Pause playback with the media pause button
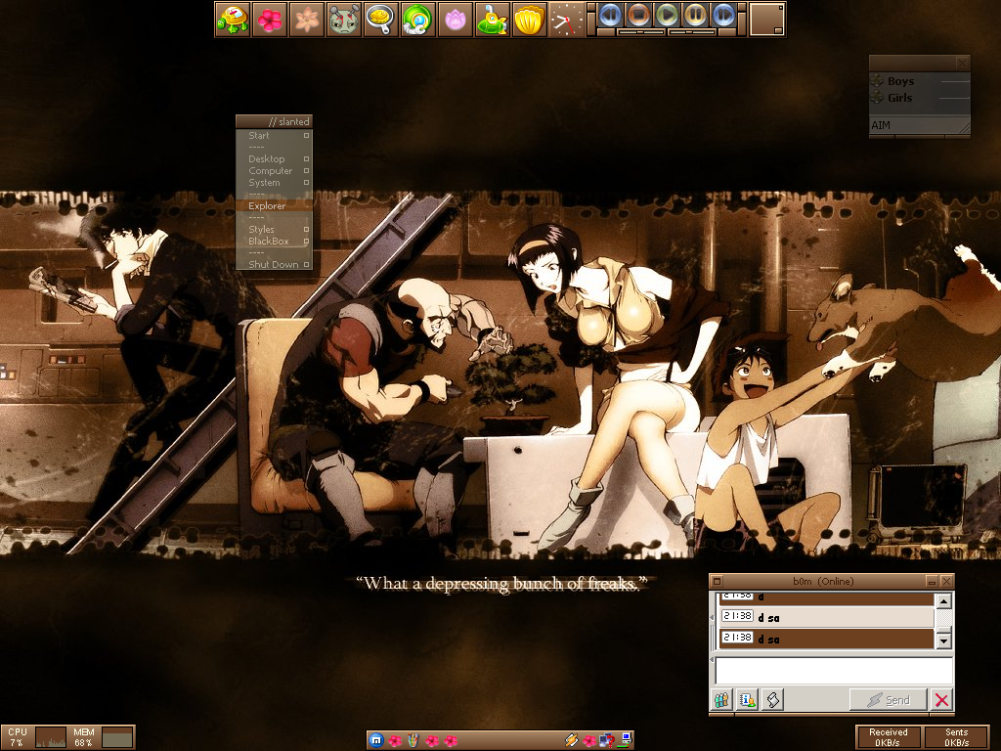 click(x=695, y=15)
